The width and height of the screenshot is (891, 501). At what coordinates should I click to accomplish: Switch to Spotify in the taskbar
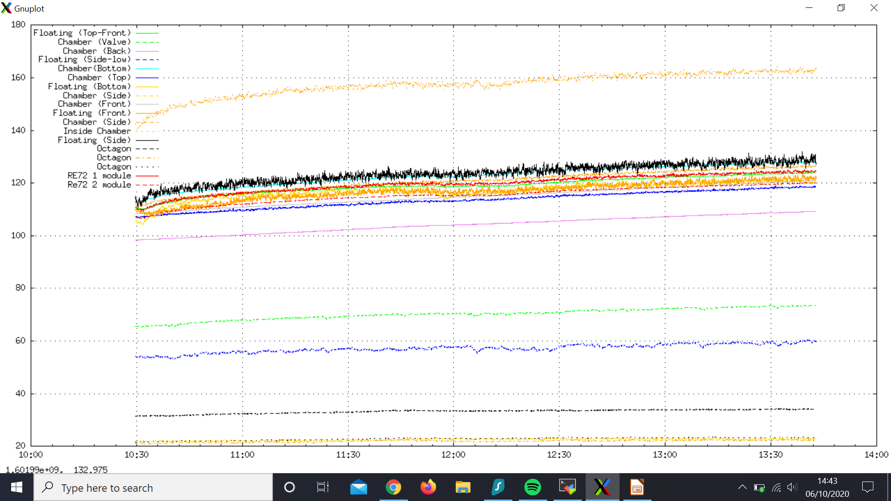coord(532,487)
